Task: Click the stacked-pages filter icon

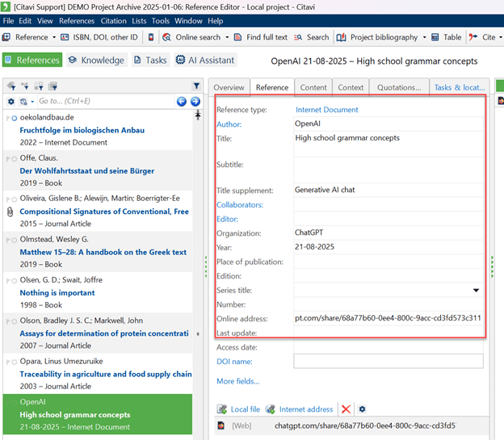Action: (x=52, y=86)
